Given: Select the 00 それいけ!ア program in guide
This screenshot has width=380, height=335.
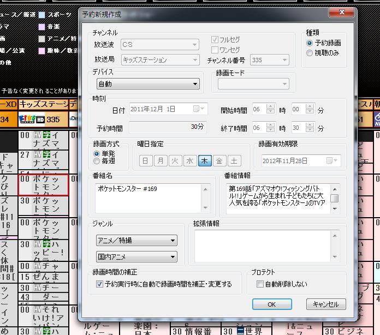Looking at the screenshot, I should click(43, 316).
